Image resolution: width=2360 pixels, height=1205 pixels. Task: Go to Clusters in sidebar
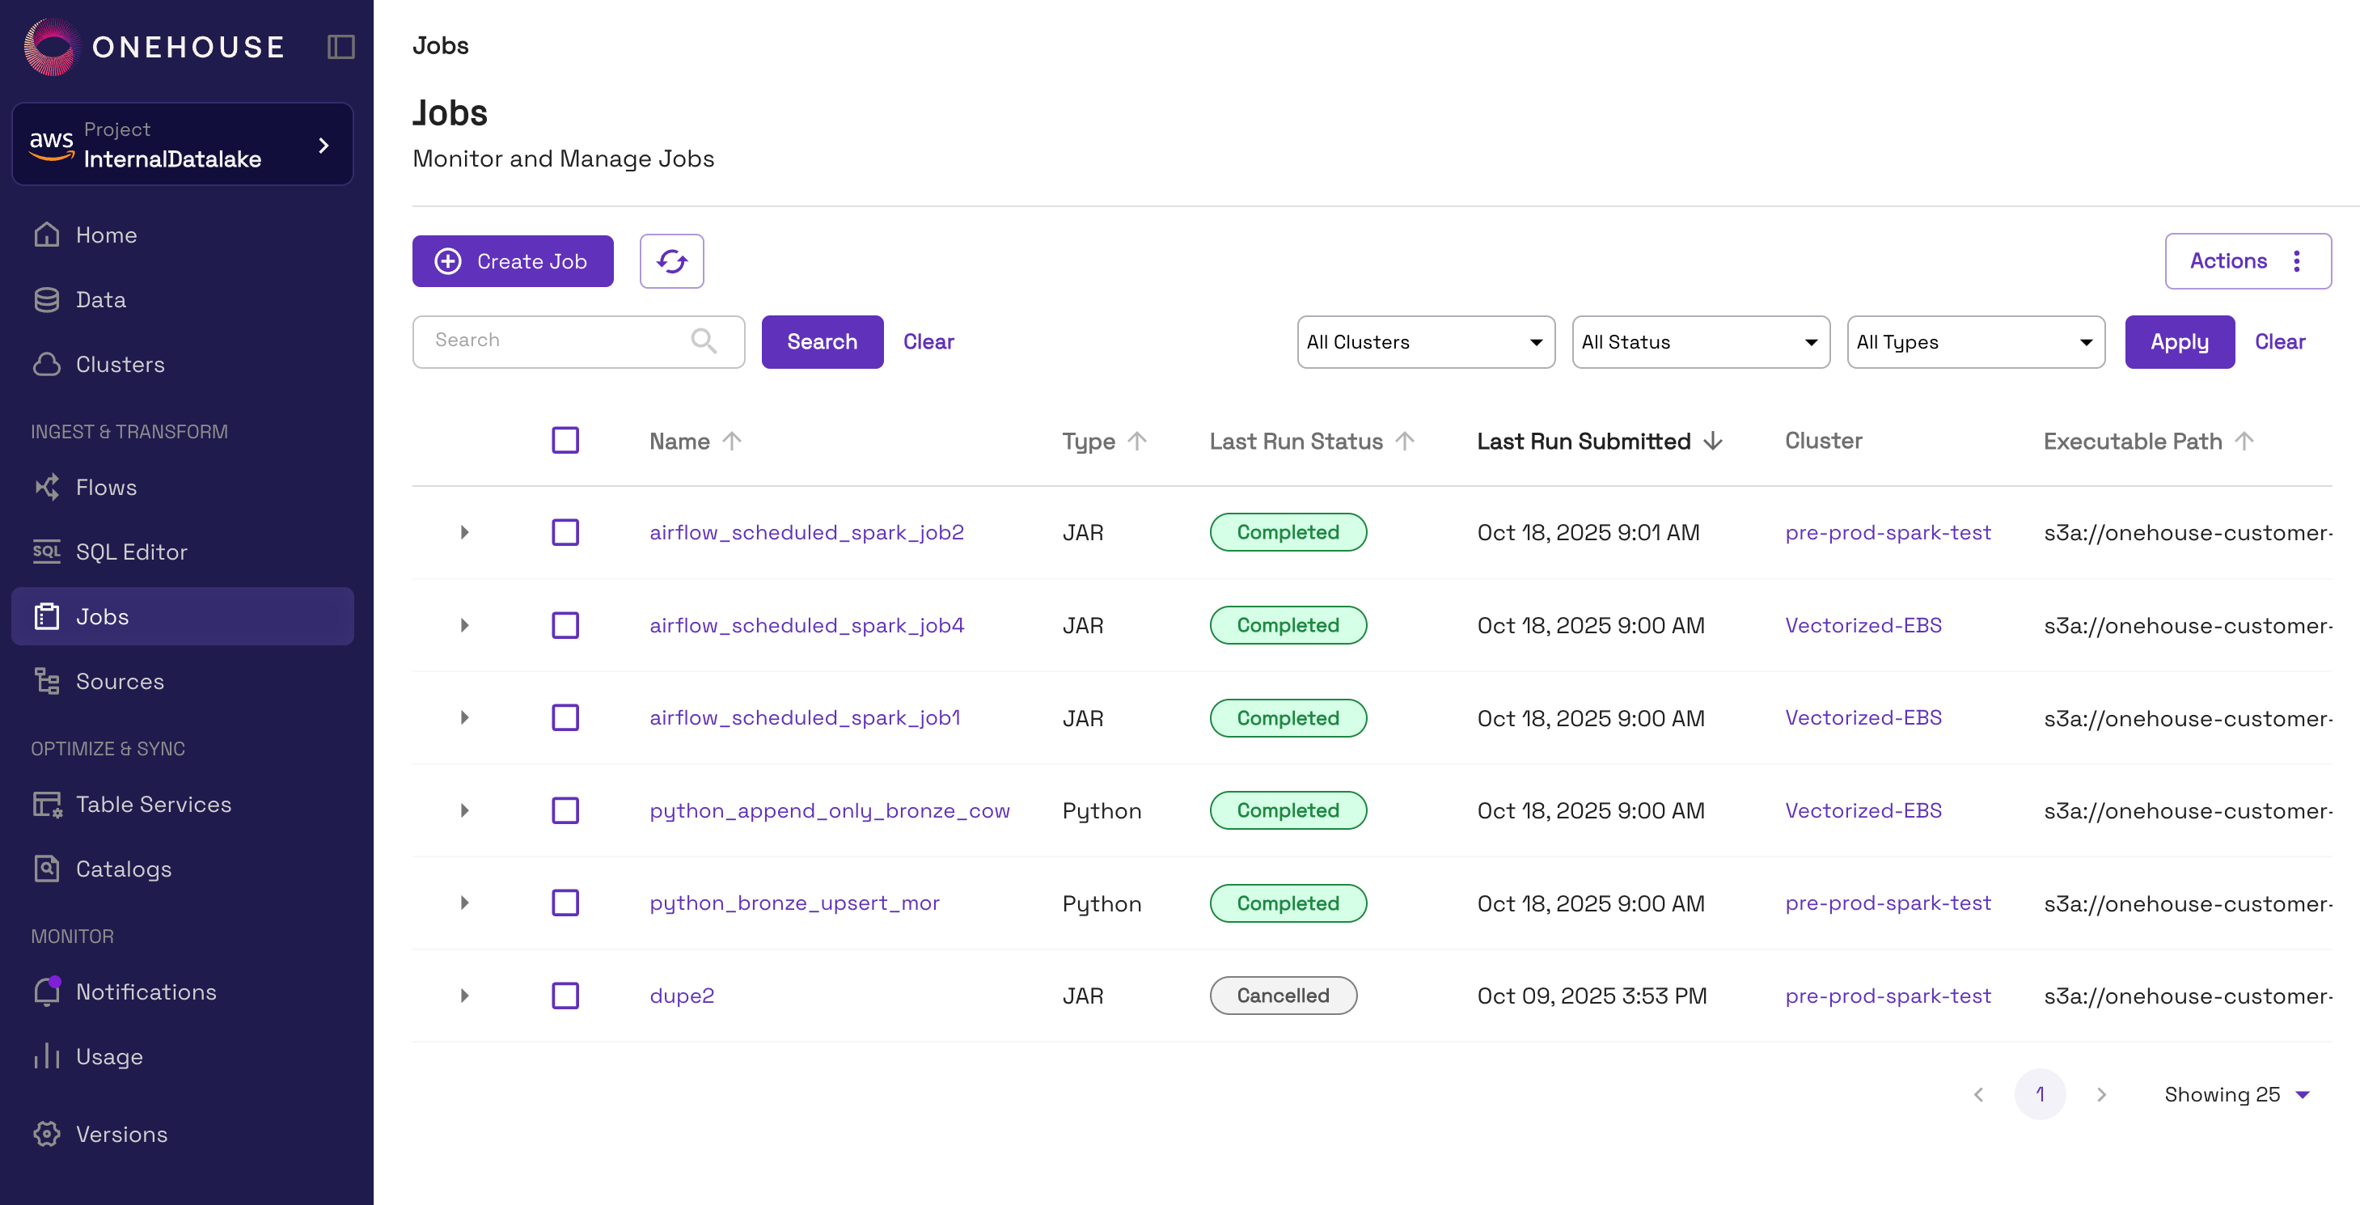pyautogui.click(x=120, y=364)
